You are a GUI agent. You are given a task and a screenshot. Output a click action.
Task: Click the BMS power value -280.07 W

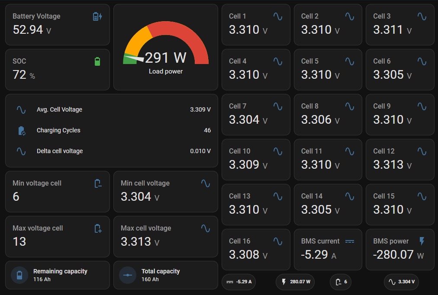(399, 254)
